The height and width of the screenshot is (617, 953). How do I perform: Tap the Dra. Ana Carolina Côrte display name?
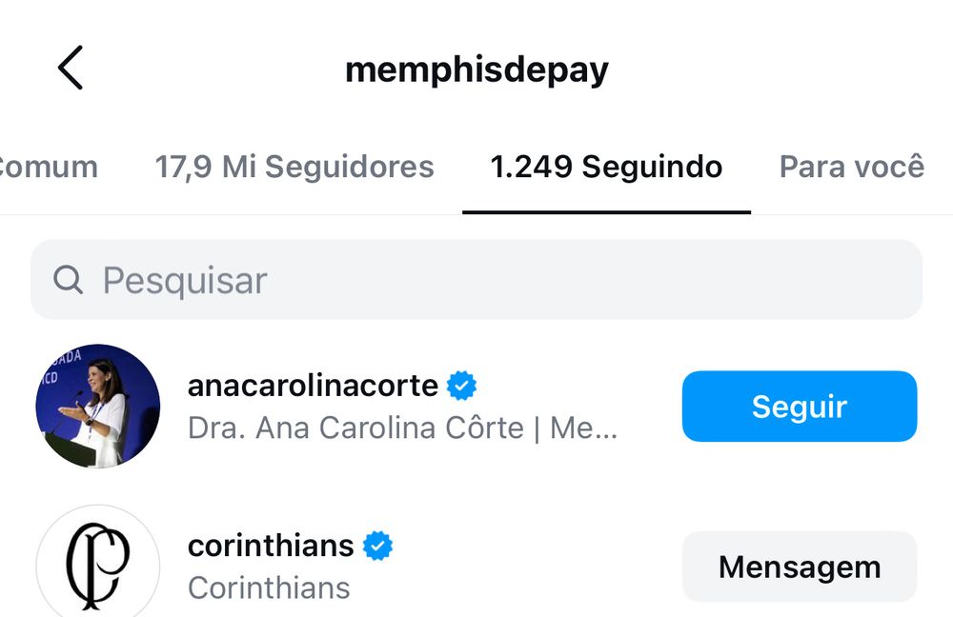[x=355, y=428]
